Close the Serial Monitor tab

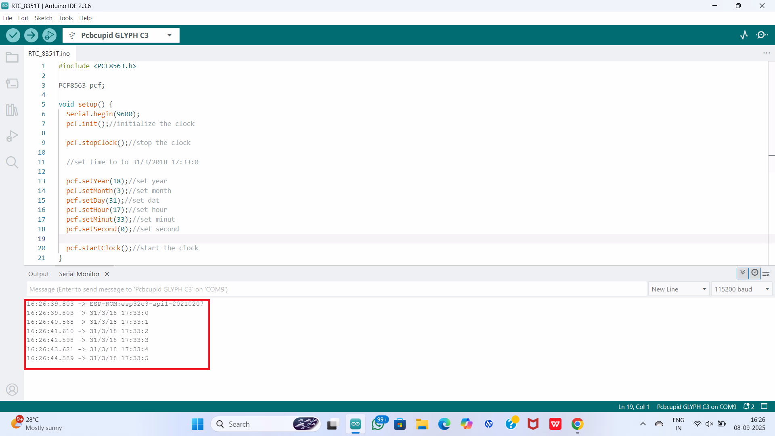(x=107, y=274)
